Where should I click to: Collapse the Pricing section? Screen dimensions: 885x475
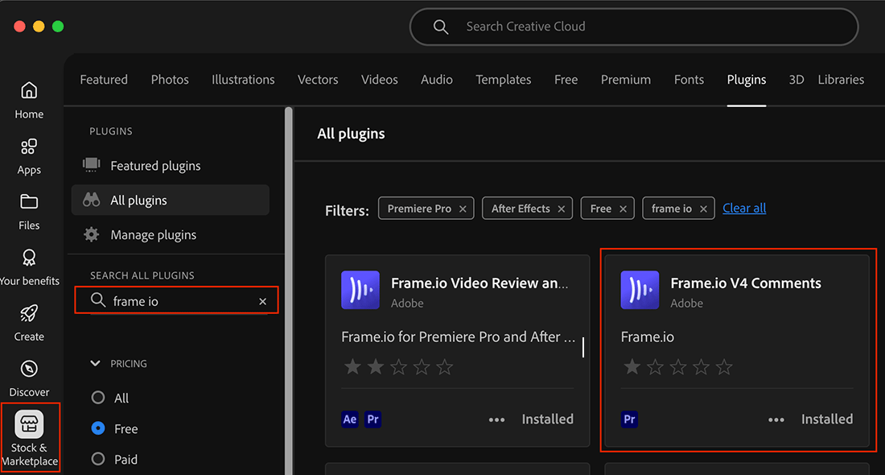pos(96,363)
